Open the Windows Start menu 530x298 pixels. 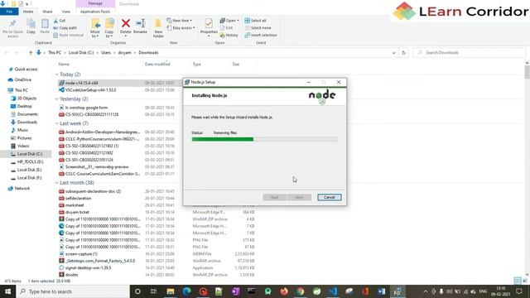click(x=7, y=291)
